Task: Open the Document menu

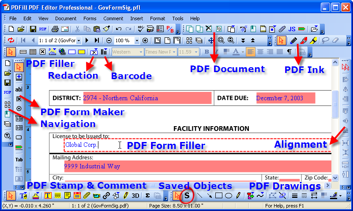Action: [66, 18]
